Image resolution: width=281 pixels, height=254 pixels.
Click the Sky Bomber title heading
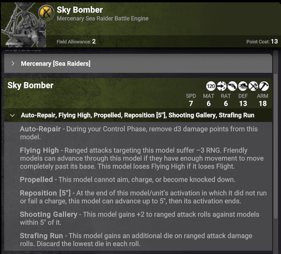80,10
